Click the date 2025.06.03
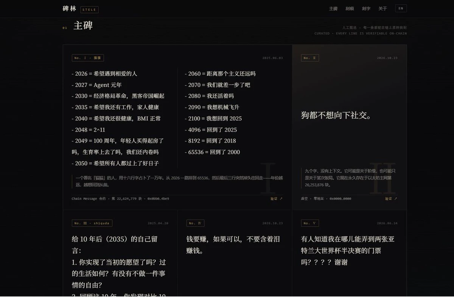 pyautogui.click(x=272, y=58)
